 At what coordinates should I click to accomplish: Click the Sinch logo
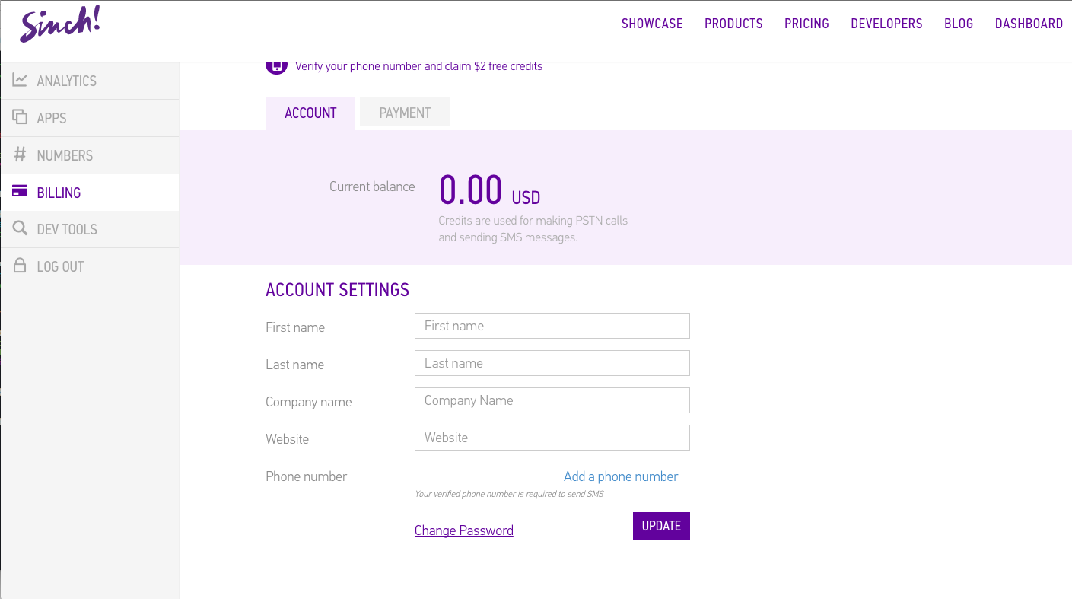click(x=60, y=24)
